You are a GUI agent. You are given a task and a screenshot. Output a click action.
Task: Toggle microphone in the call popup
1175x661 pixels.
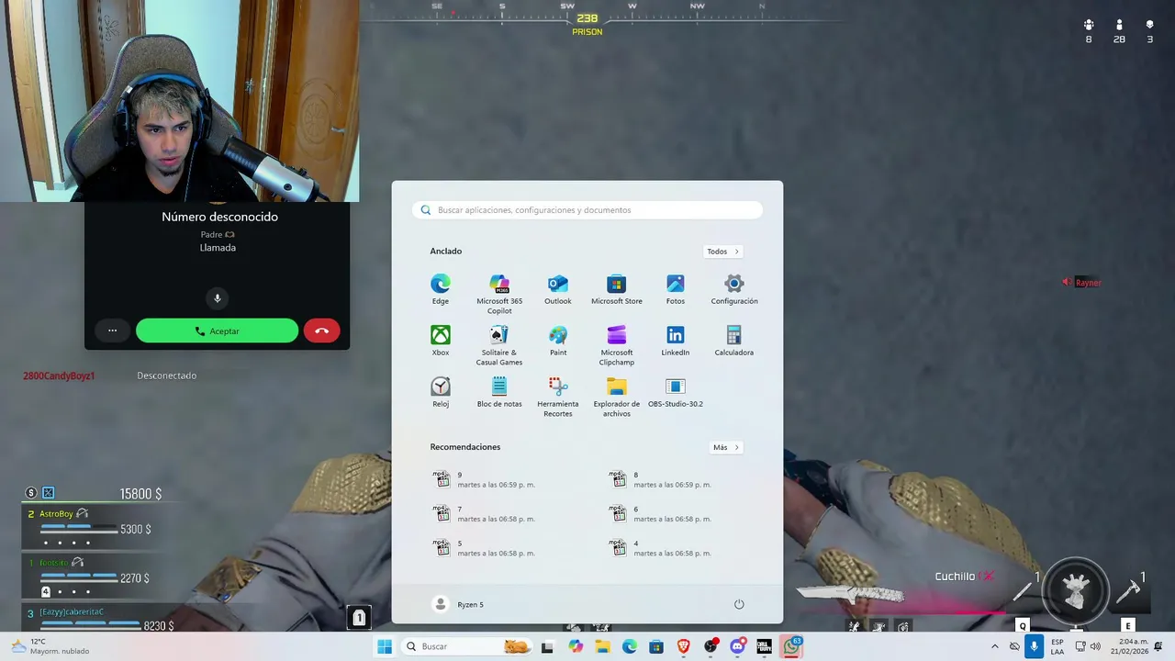pos(218,297)
